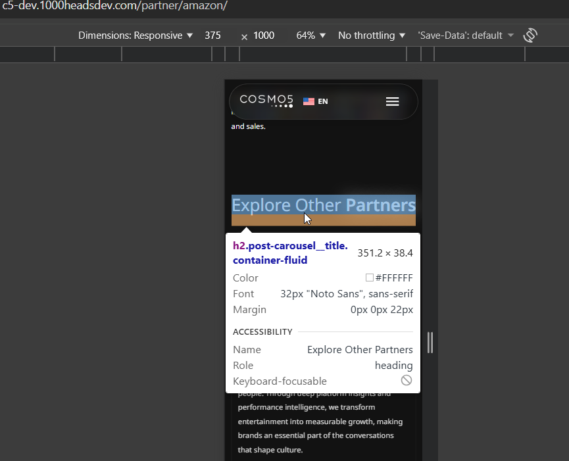The image size is (569, 461).
Task: Open the hamburger menu on the Cosmos page
Action: click(392, 101)
